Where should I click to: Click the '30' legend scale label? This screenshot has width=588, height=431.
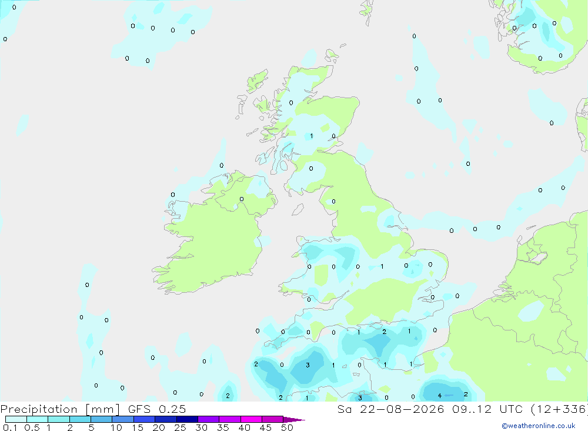click(x=202, y=427)
